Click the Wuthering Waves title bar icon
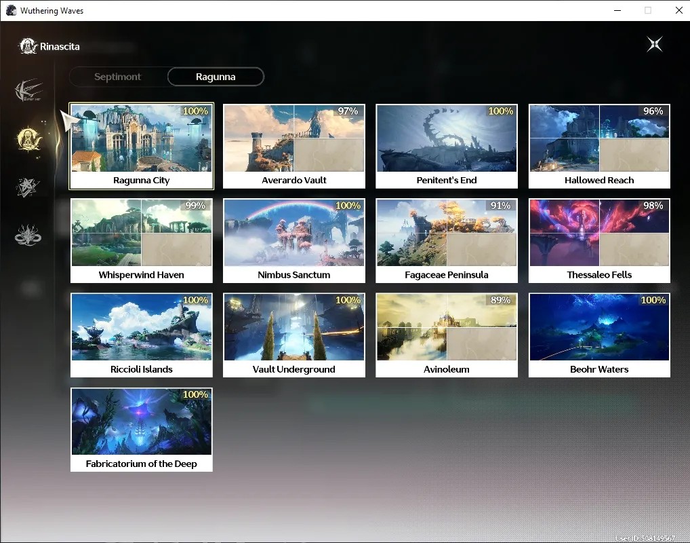This screenshot has width=690, height=543. [11, 11]
